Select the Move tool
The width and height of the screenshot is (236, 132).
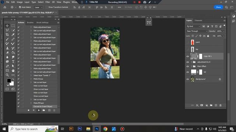7,26
